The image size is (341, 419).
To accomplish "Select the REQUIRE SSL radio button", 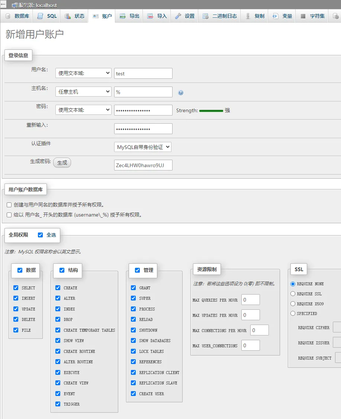I will pos(293,294).
